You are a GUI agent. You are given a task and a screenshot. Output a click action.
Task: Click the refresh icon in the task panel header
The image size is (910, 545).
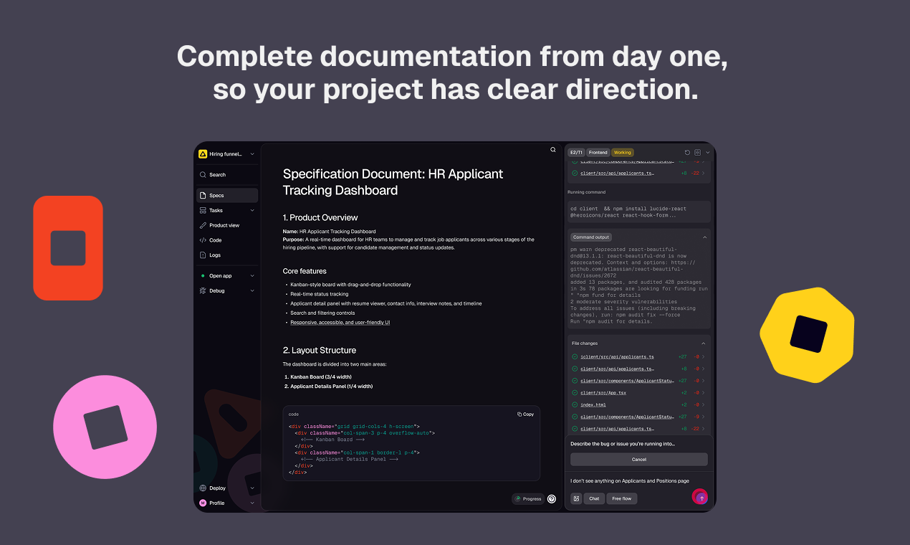point(687,153)
